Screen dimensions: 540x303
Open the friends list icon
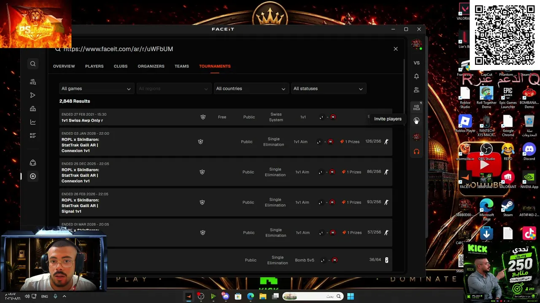click(x=416, y=90)
